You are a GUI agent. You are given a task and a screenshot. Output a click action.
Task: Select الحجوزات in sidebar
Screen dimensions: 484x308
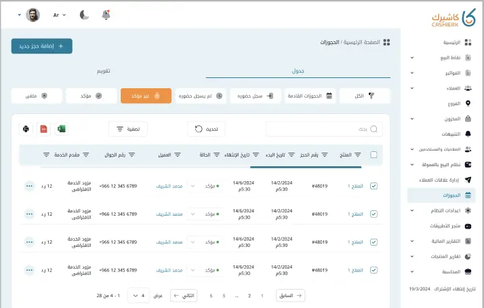[x=441, y=195]
